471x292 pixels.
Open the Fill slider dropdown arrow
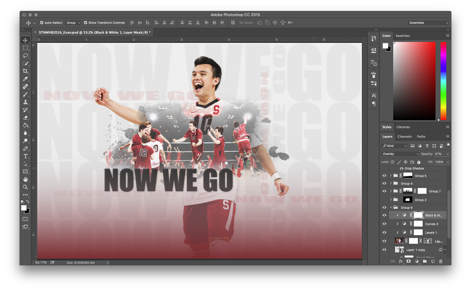coord(448,162)
